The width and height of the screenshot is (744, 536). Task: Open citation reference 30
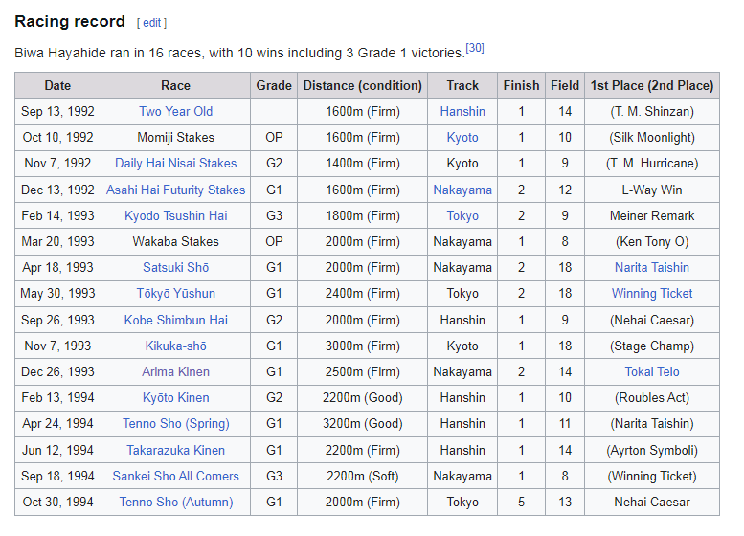coord(475,48)
